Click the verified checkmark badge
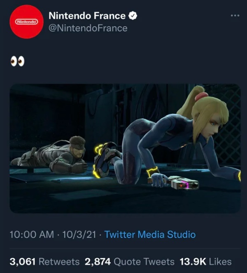247x273 pixels. coord(133,16)
